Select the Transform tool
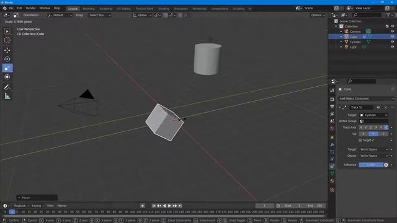 tap(7, 77)
